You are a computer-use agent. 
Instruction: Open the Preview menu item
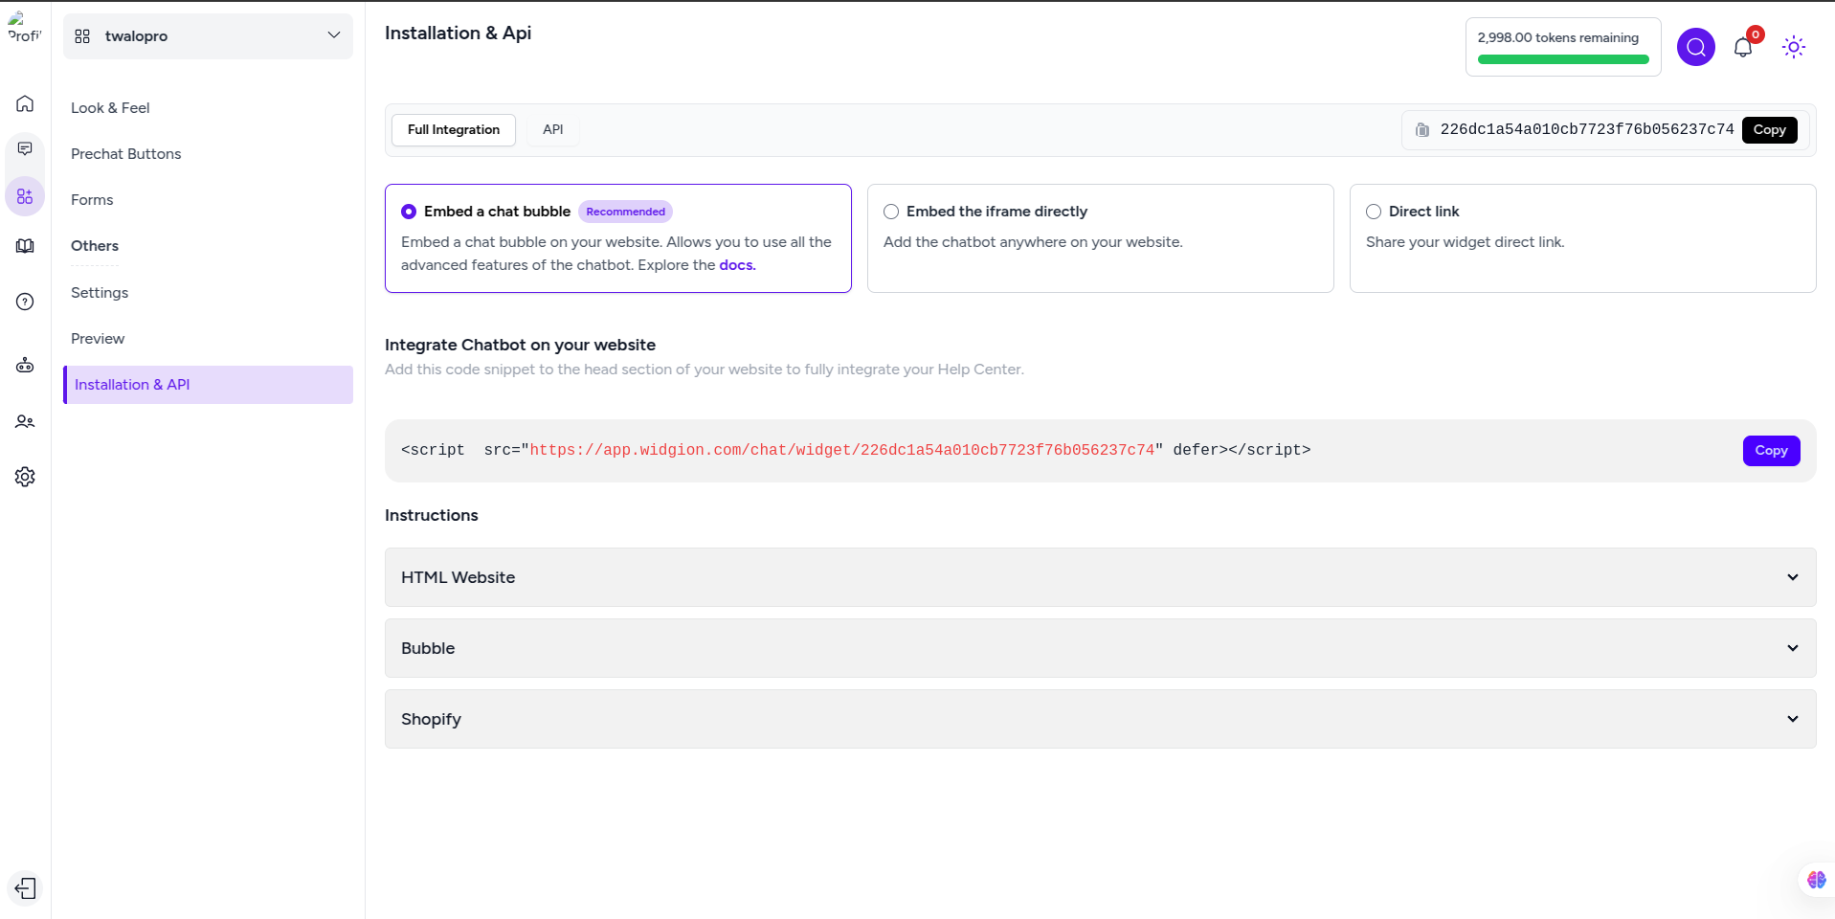coord(98,339)
